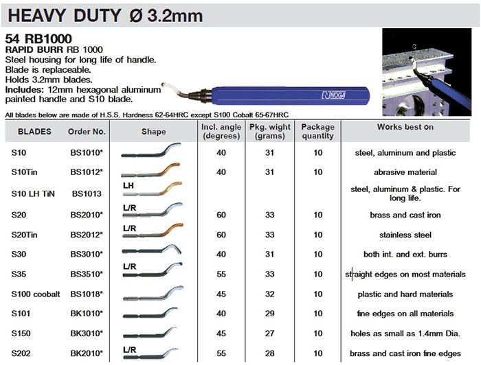Click the S35 blade shape image
Image resolution: width=481 pixels, height=365 pixels.
coord(153,270)
